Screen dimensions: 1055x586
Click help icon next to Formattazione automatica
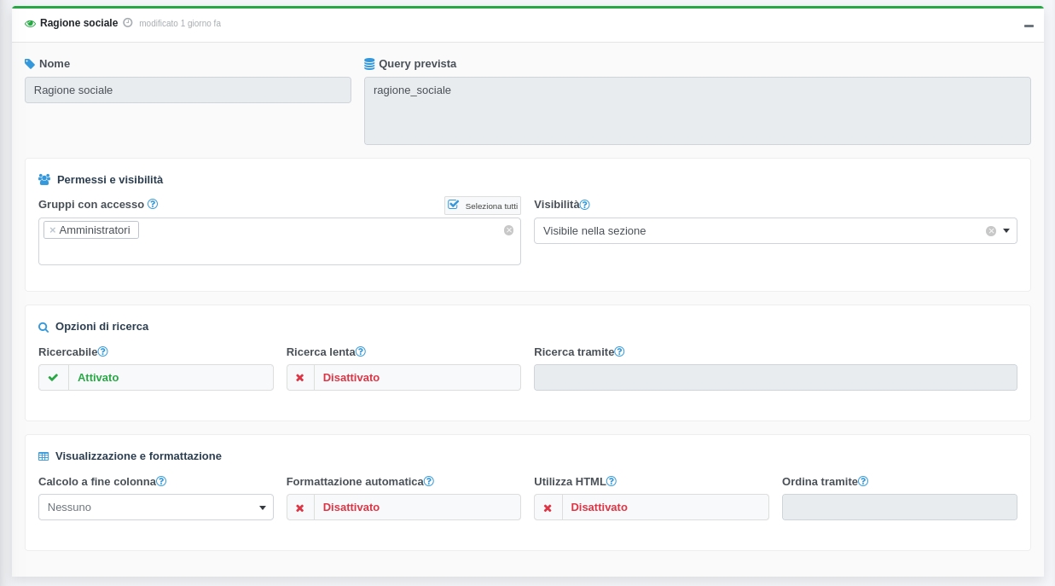click(x=429, y=481)
